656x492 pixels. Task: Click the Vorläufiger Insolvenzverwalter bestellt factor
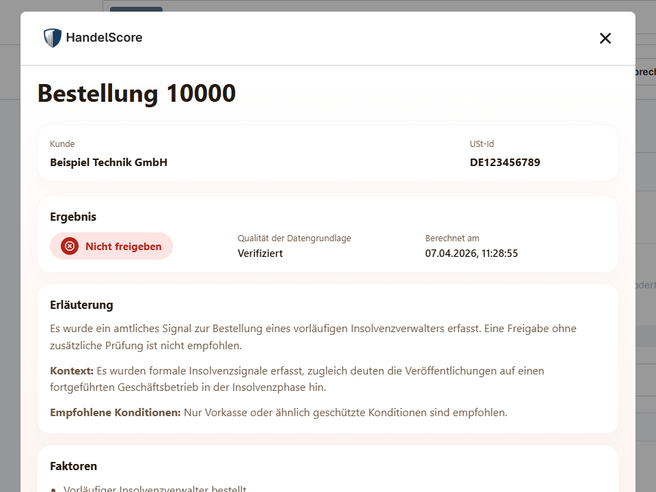tap(155, 489)
